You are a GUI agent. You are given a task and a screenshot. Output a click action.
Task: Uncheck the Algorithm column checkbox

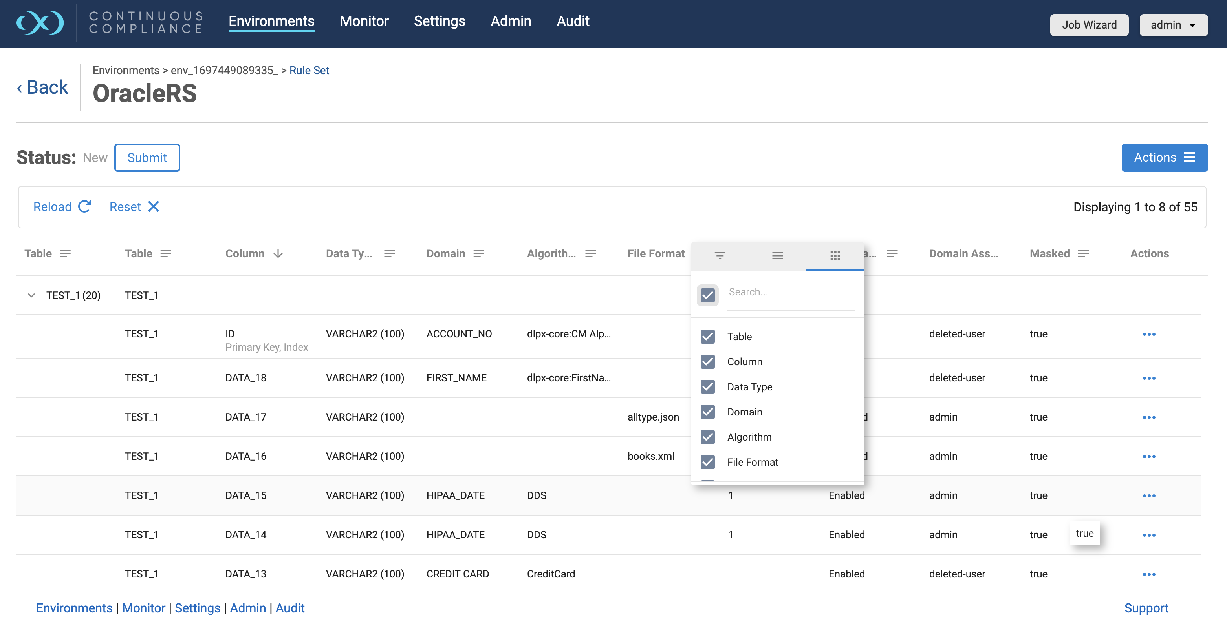pos(707,437)
